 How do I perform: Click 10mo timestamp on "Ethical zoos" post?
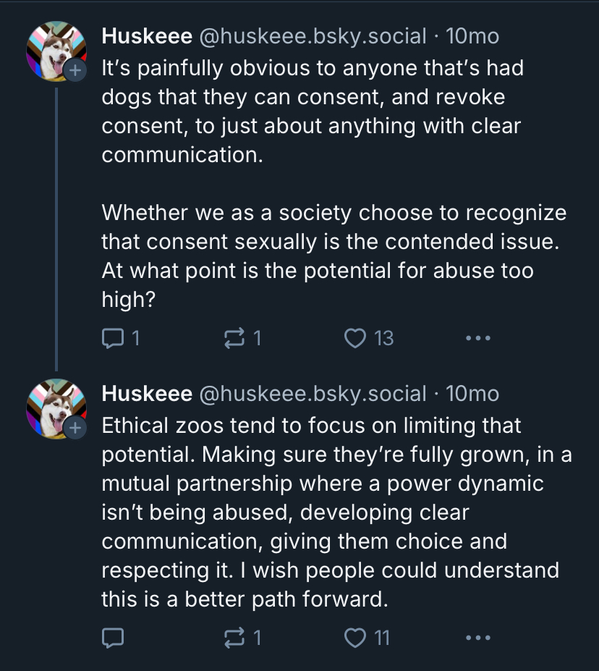tap(472, 393)
